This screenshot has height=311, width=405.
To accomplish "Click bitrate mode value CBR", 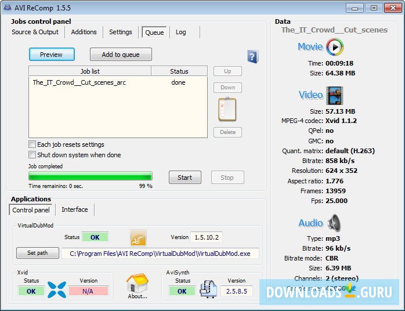I will pyautogui.click(x=332, y=258).
